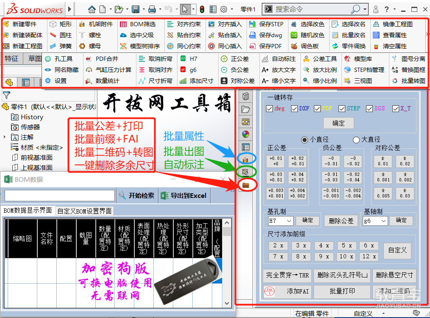
Task: Switch to 自定义BOM设置界面 tab
Action: pos(84,211)
